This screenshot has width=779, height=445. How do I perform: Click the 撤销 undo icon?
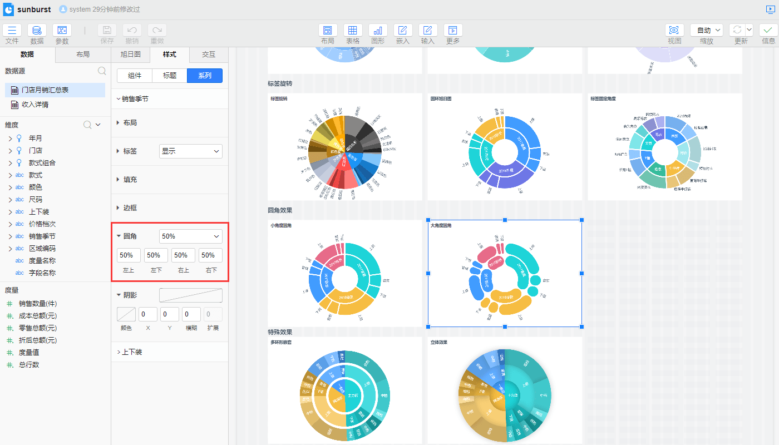pyautogui.click(x=132, y=31)
